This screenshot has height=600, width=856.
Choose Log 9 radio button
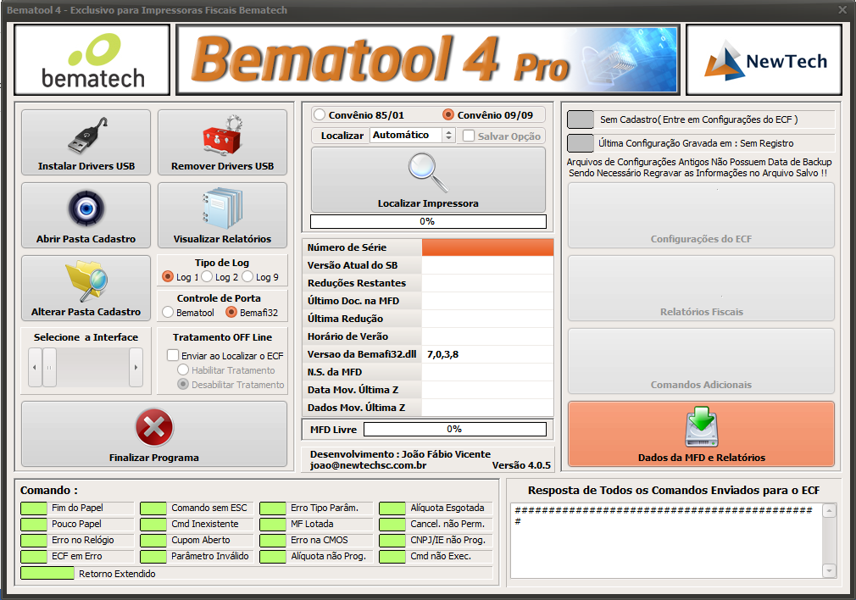247,277
